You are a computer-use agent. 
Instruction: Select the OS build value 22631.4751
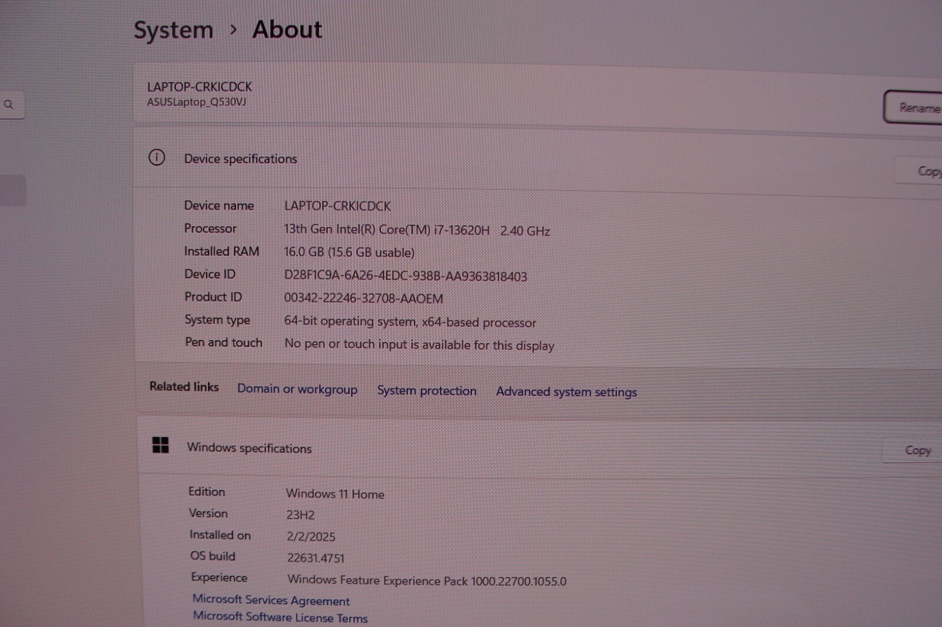tap(316, 558)
